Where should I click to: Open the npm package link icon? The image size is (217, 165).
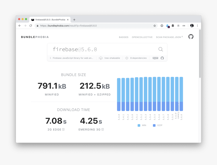click(x=155, y=58)
